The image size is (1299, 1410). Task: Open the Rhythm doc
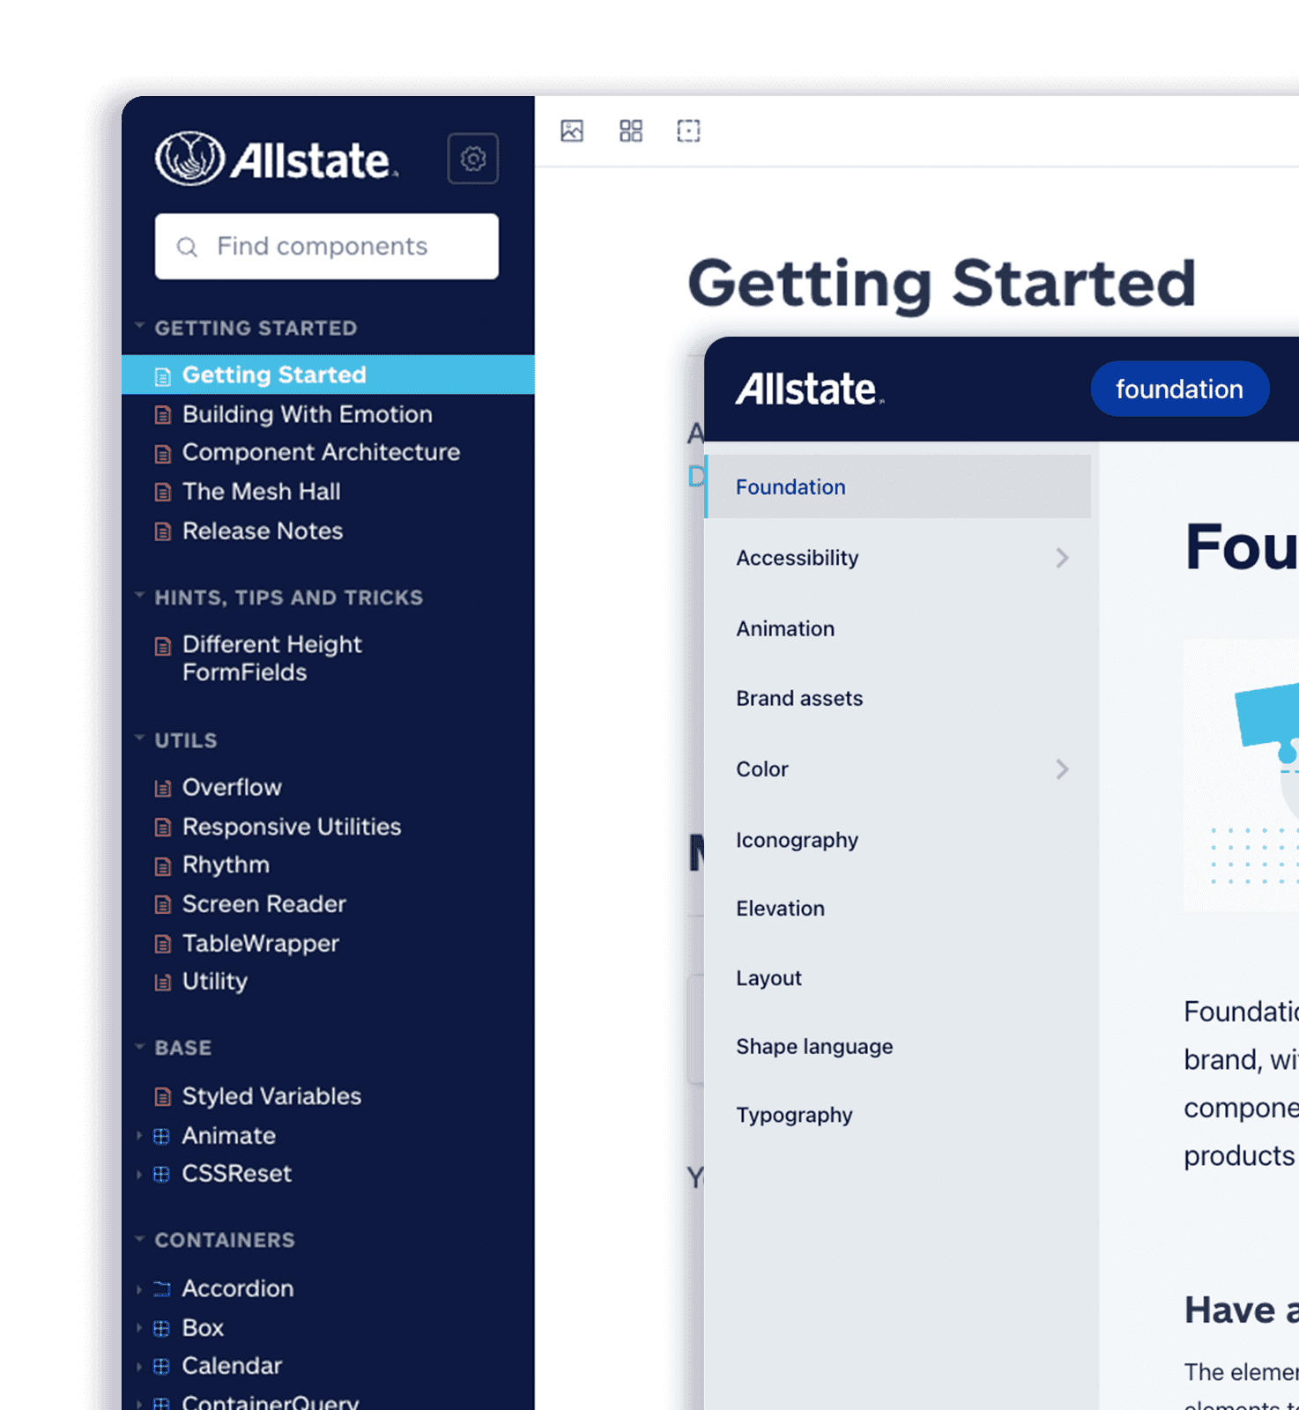point(226,865)
